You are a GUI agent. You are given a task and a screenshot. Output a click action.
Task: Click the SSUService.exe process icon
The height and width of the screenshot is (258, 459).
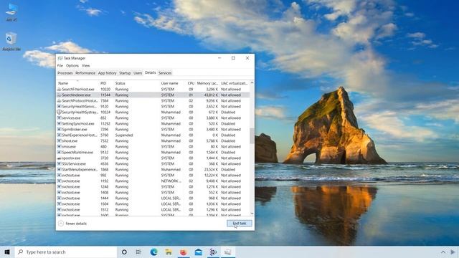(x=59, y=164)
